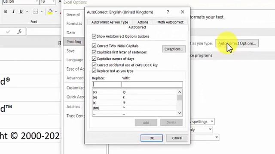Switch to AutoFormat As You Type tab
This screenshot has width=275, height=154.
click(x=110, y=22)
